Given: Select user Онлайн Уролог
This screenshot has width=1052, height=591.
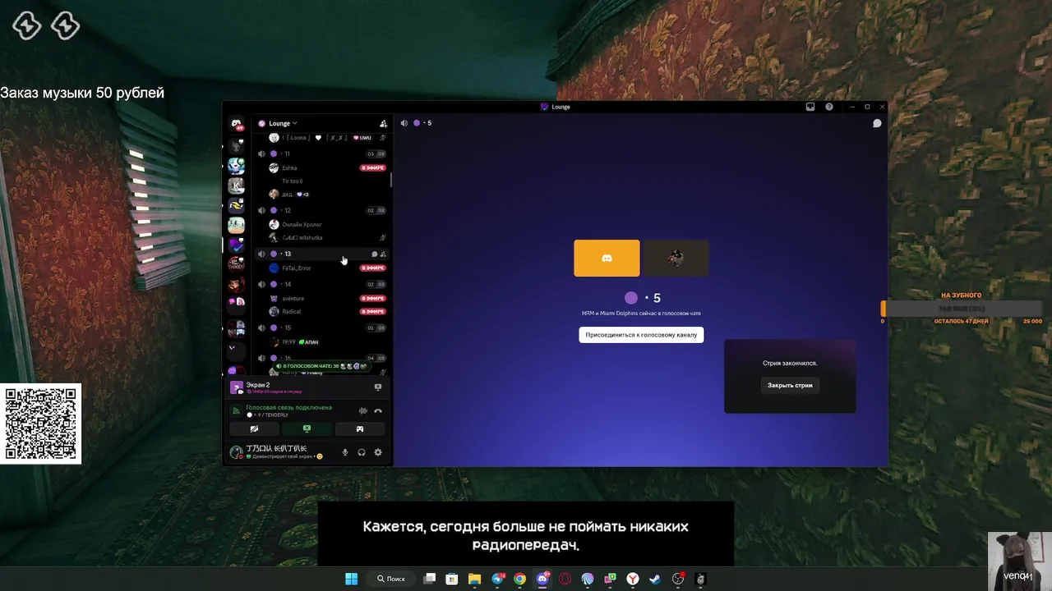Looking at the screenshot, I should (x=301, y=224).
